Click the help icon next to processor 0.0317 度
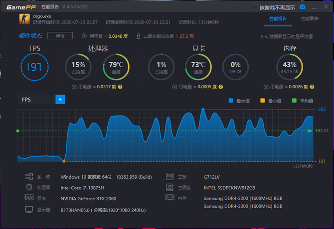This screenshot has height=229, width=334. tap(120, 87)
